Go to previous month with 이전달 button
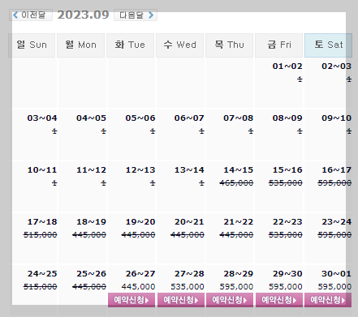 pyautogui.click(x=31, y=15)
